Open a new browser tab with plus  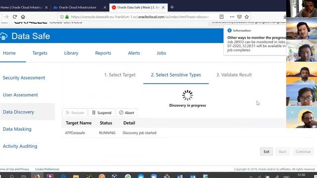coord(172,7)
